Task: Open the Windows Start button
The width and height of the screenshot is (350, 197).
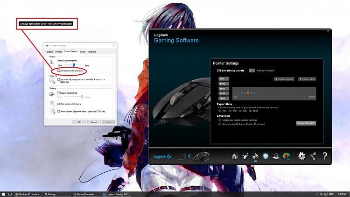Action: 3,194
